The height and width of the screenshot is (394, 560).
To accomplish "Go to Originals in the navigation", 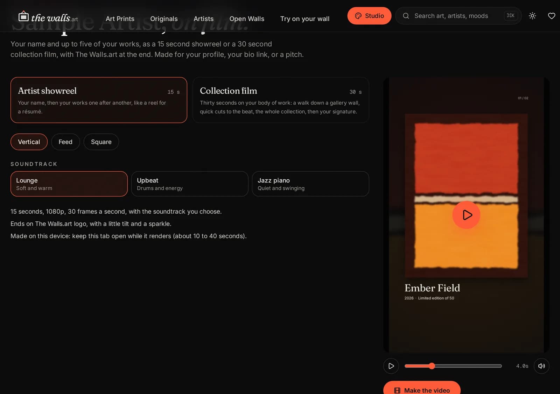I will click(164, 19).
